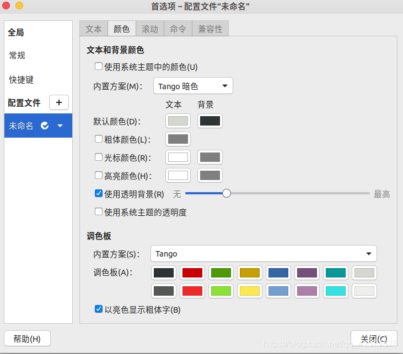Pick the cursor background color swatch

click(x=209, y=157)
